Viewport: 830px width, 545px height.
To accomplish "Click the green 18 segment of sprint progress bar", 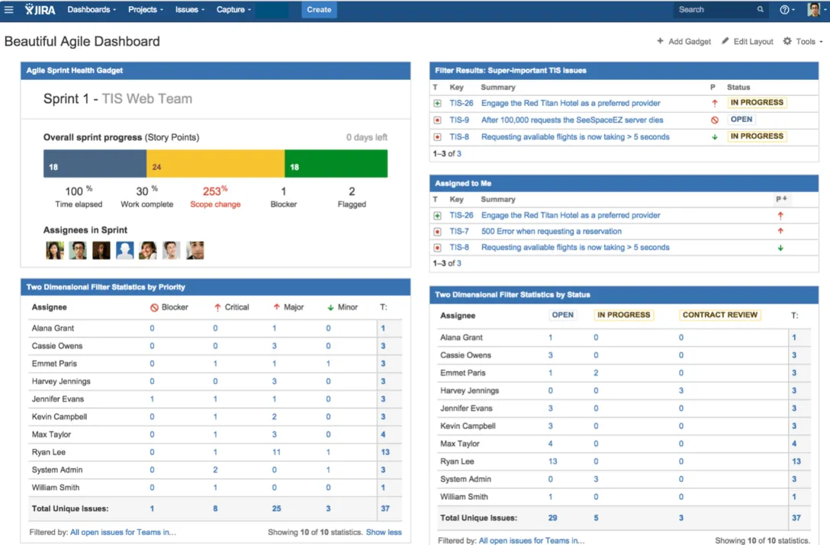I will point(336,163).
